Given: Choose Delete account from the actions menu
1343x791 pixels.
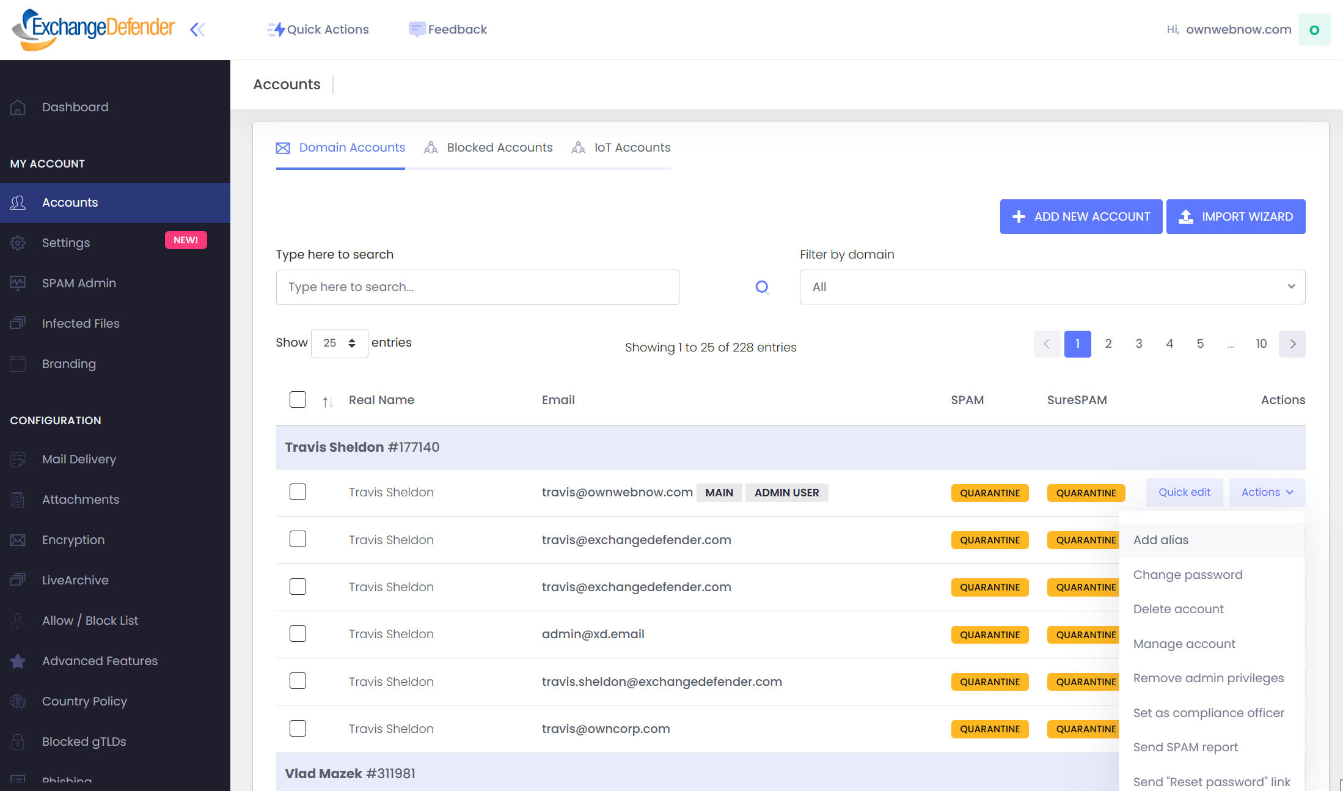Looking at the screenshot, I should [x=1178, y=609].
